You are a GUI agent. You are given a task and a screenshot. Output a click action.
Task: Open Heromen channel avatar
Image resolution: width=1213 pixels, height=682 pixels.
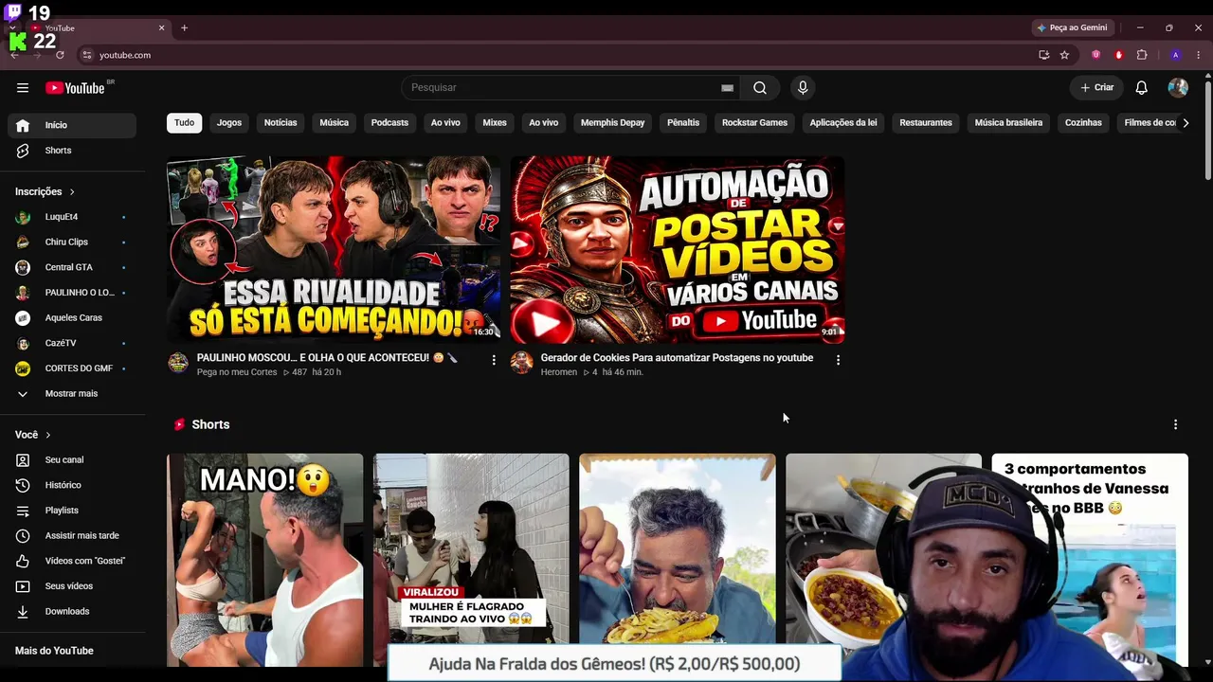coord(521,363)
